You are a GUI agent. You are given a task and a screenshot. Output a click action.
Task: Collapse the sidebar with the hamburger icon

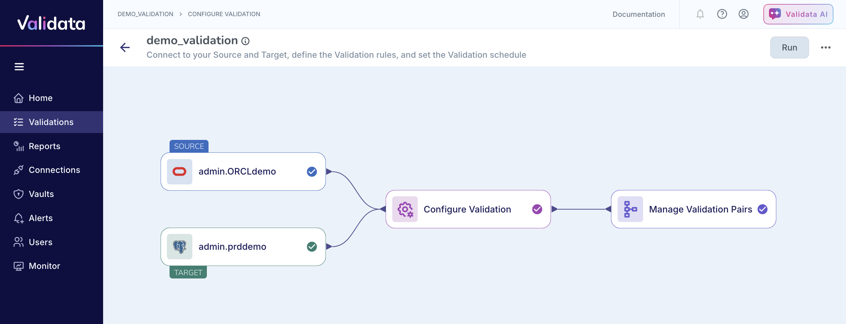[x=19, y=67]
